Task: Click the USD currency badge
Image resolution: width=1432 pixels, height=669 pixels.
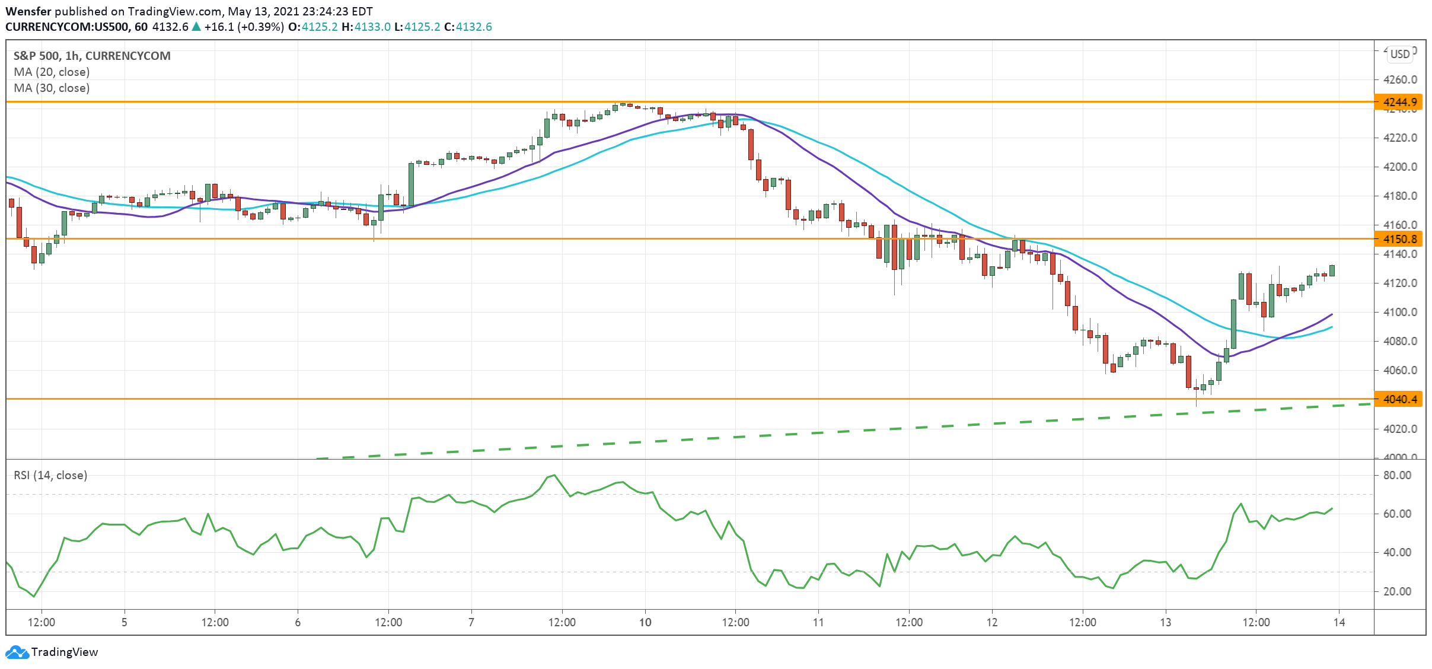Action: (1400, 54)
